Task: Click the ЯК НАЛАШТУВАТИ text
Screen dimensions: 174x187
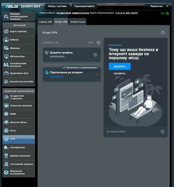Action: pos(116,132)
